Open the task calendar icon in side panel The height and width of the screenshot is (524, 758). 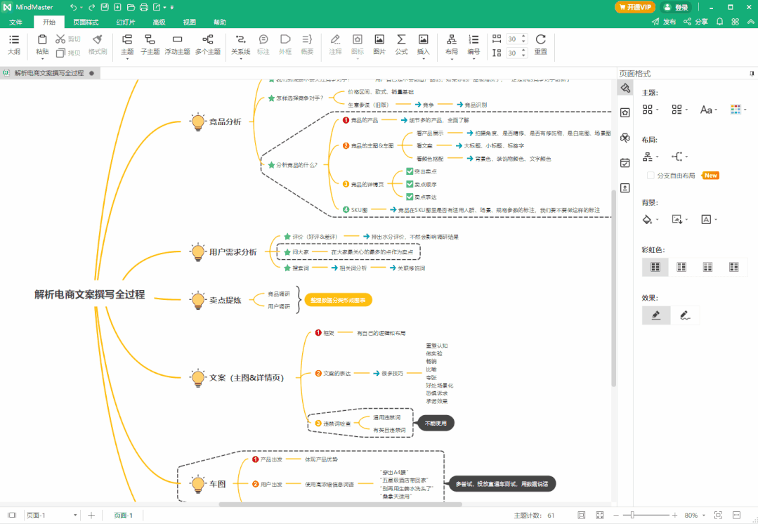(x=625, y=163)
